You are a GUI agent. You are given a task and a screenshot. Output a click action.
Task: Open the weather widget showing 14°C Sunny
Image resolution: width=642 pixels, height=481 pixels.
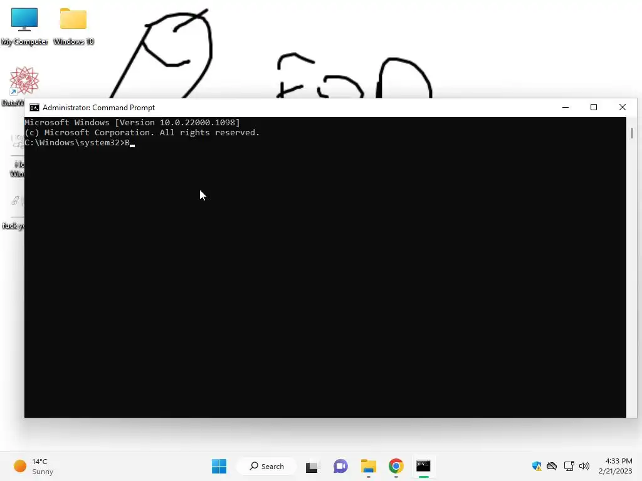tap(34, 466)
